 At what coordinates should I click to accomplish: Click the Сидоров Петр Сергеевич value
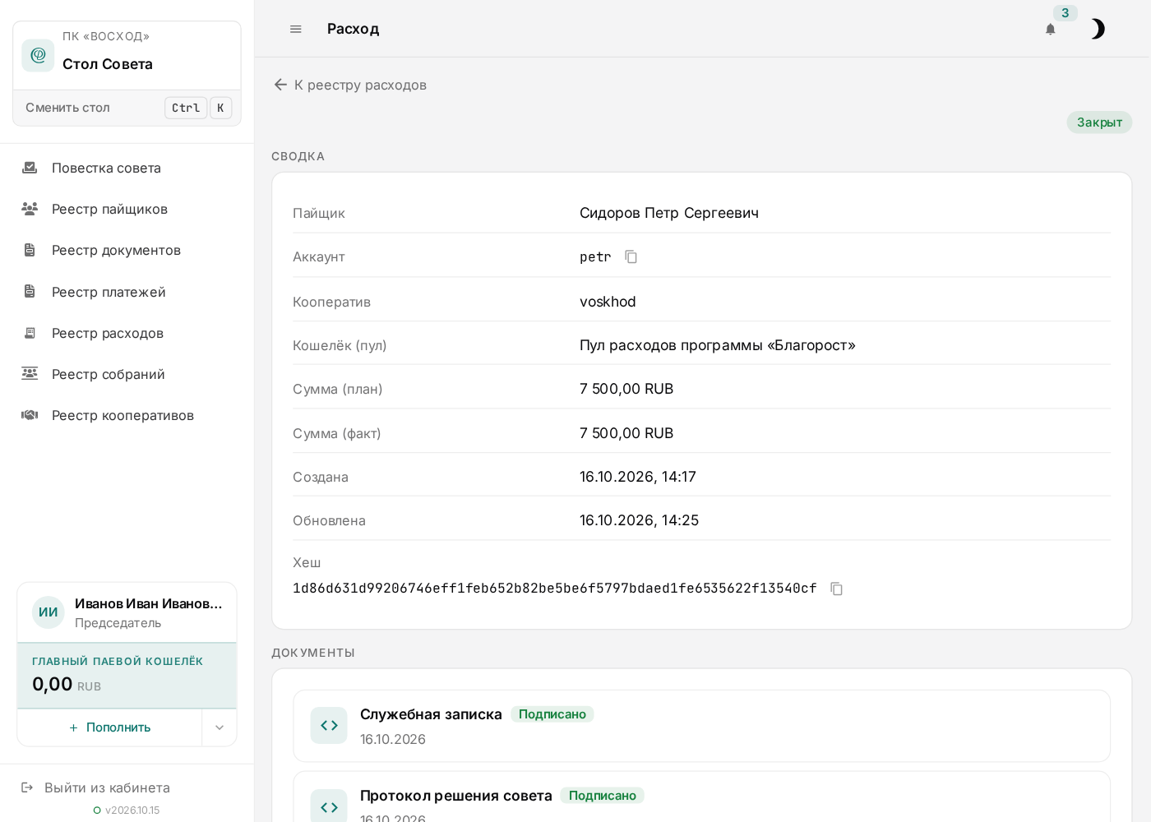tap(669, 213)
